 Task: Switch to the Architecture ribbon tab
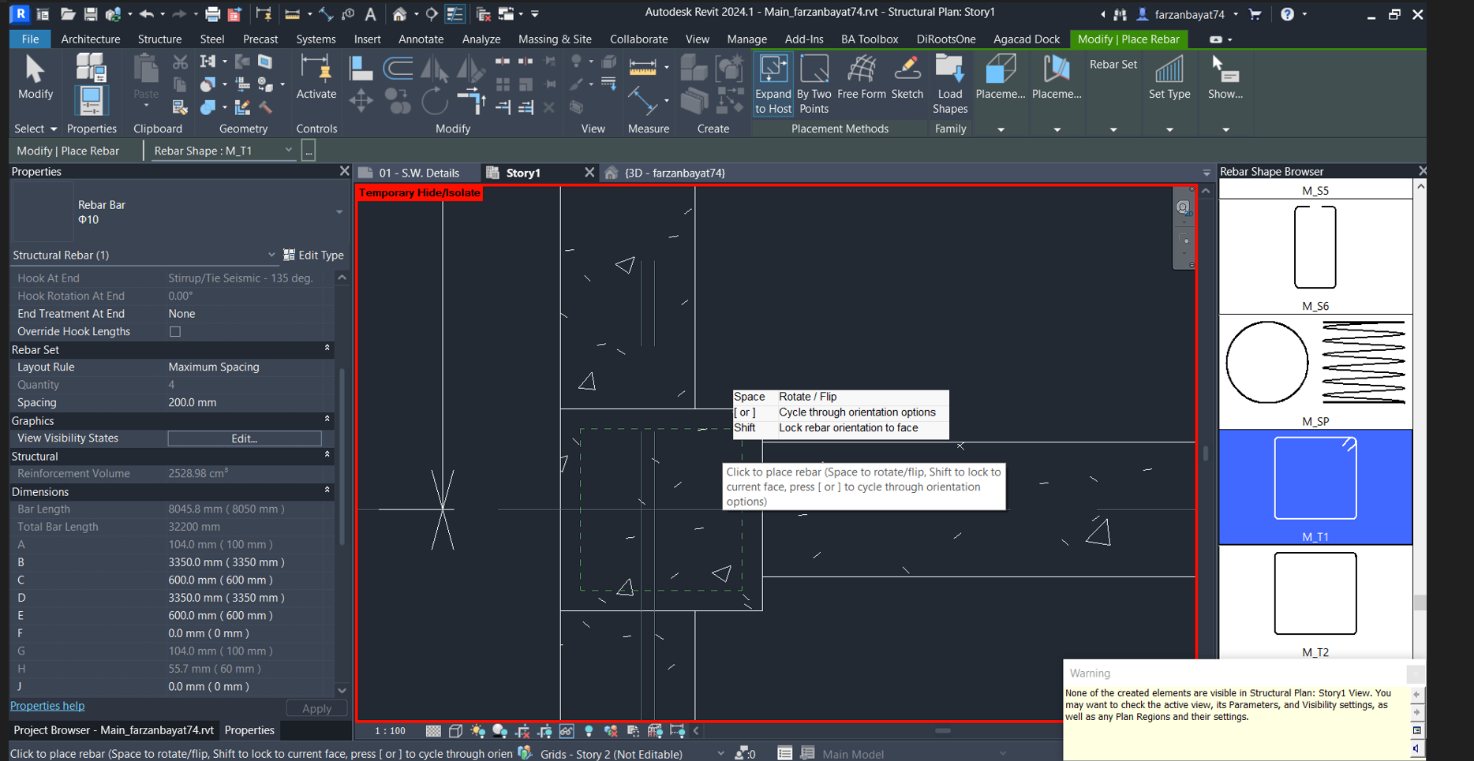pos(90,39)
